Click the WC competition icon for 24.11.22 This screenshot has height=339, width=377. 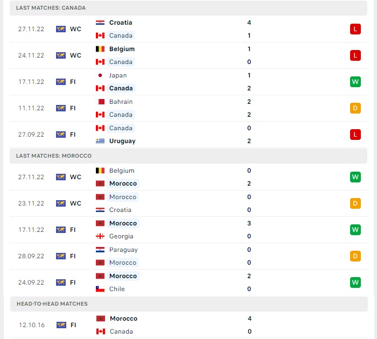click(x=61, y=55)
